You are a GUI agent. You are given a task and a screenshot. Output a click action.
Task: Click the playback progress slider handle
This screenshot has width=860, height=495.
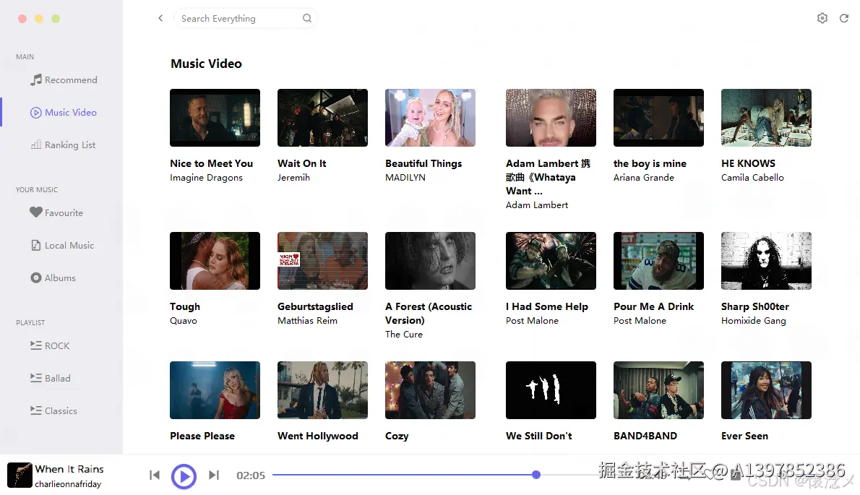pos(536,475)
